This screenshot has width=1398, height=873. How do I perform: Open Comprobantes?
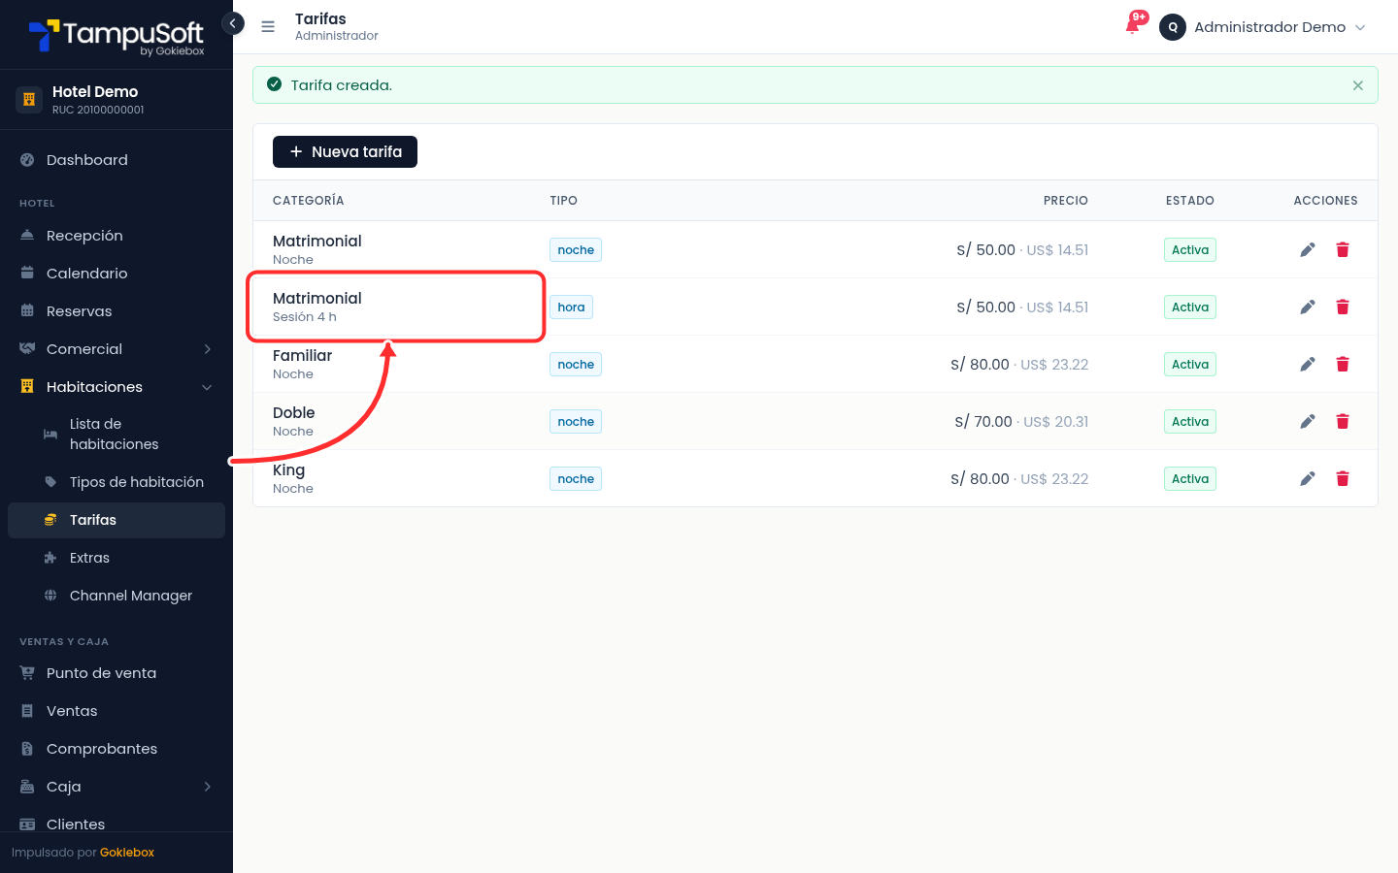pos(116,749)
